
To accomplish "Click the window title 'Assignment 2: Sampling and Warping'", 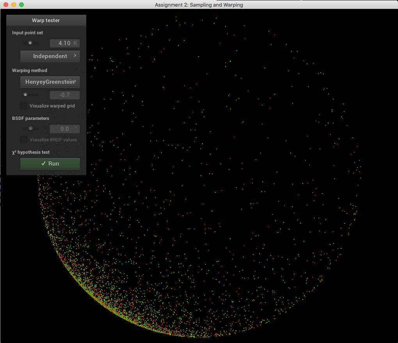I will click(x=199, y=5).
